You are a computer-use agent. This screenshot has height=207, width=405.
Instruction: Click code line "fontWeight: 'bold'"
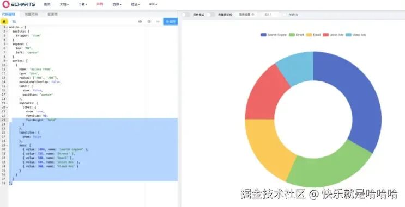[x=41, y=120]
